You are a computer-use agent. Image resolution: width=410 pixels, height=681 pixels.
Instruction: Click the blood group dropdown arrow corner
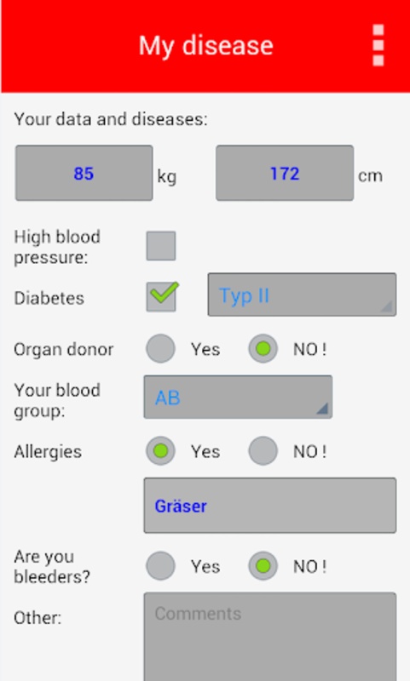pyautogui.click(x=321, y=409)
